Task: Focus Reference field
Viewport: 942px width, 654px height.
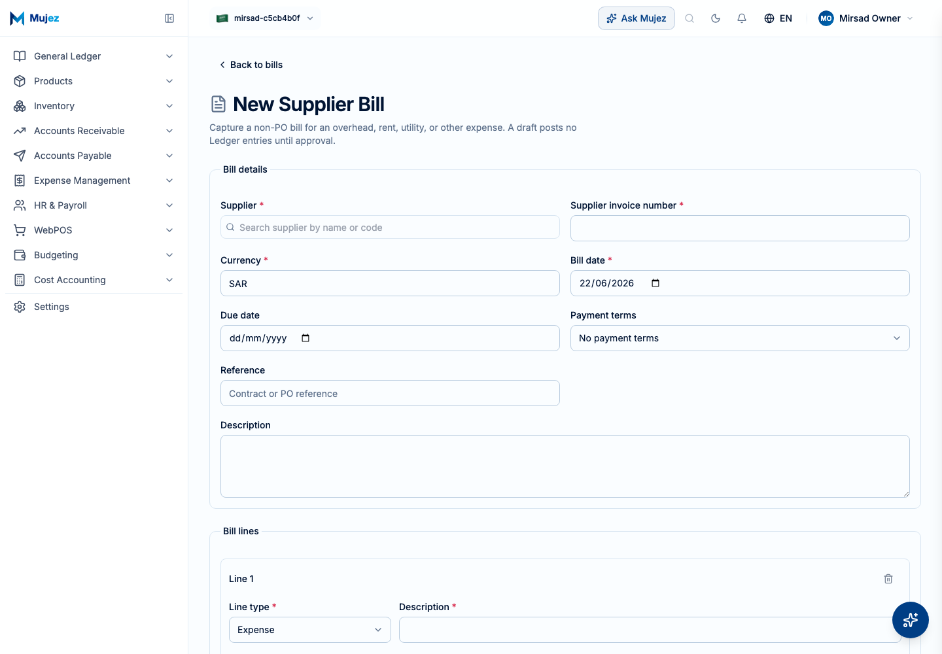Action: pos(390,393)
